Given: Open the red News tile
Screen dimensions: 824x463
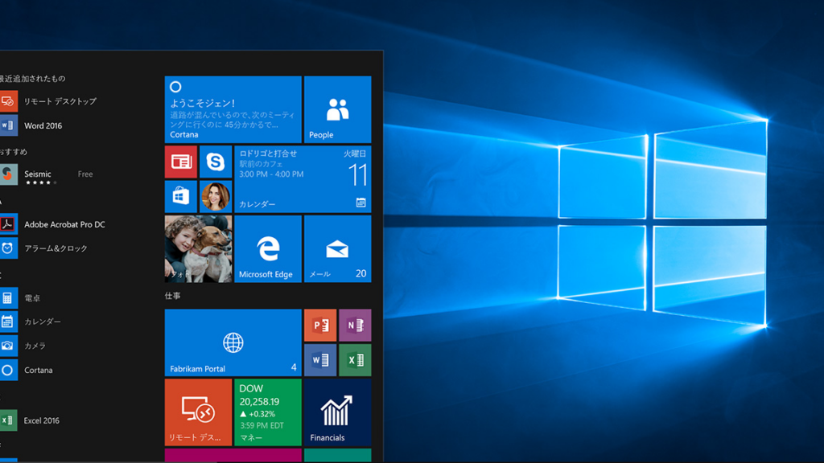Looking at the screenshot, I should coord(181,162).
